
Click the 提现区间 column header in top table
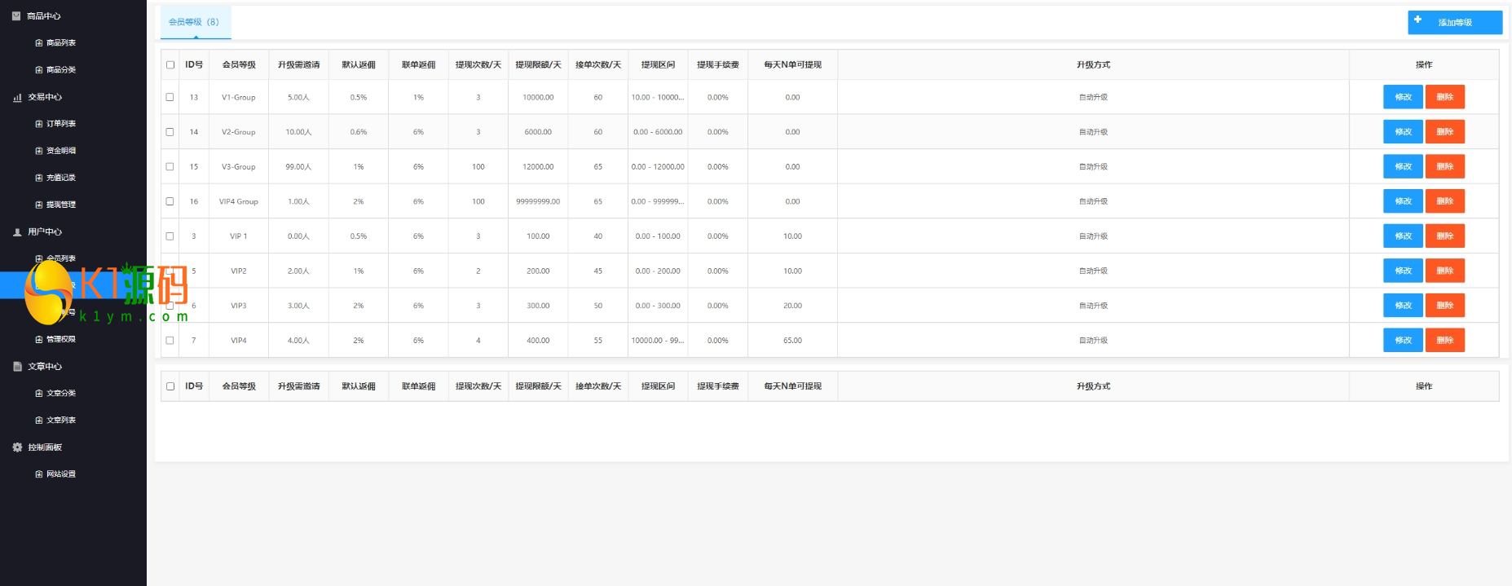(658, 64)
